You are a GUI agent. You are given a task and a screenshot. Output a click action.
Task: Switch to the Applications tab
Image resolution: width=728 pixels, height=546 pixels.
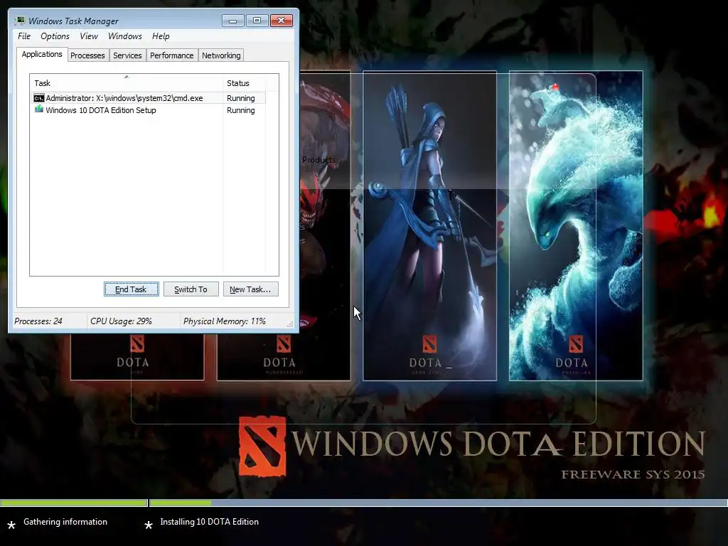(x=42, y=54)
